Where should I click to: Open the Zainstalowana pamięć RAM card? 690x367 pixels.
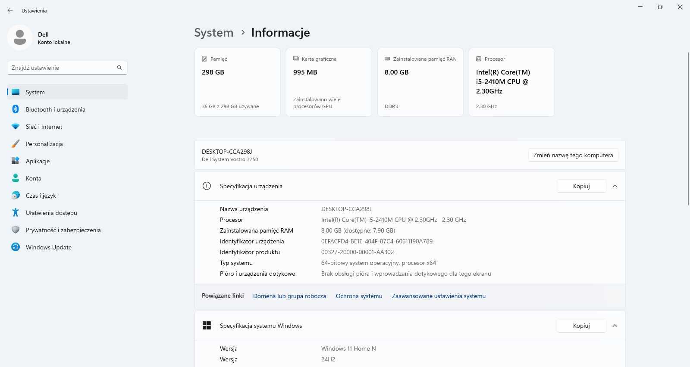pos(420,82)
